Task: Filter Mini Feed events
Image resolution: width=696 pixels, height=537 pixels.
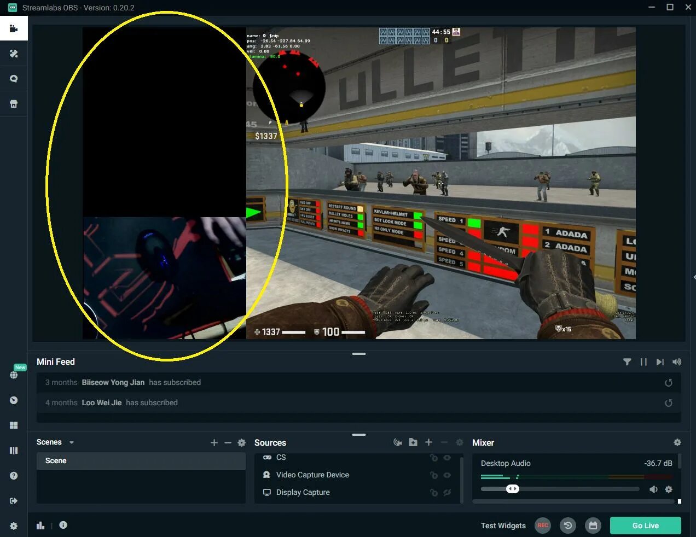Action: [627, 362]
